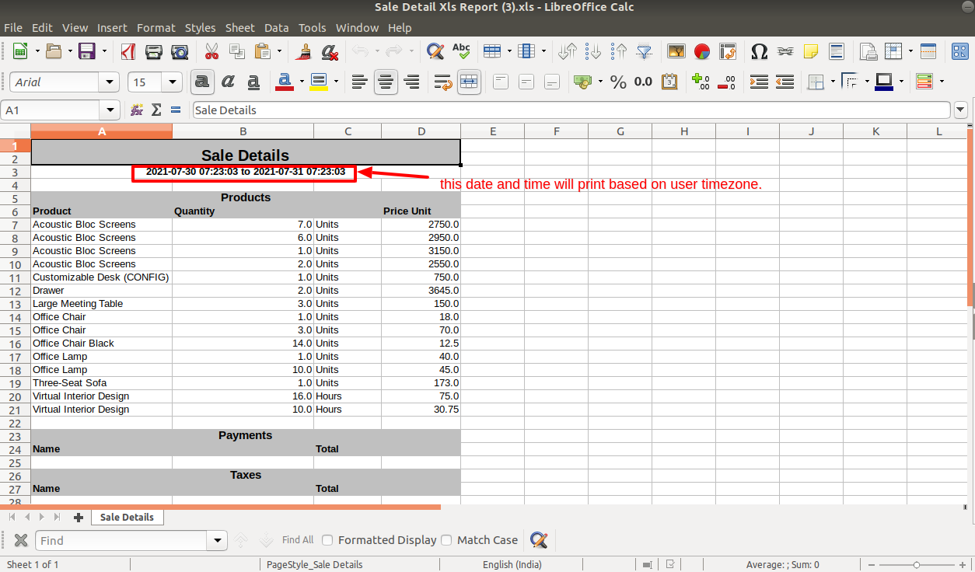
Task: Click the Print icon
Action: pyautogui.click(x=154, y=52)
